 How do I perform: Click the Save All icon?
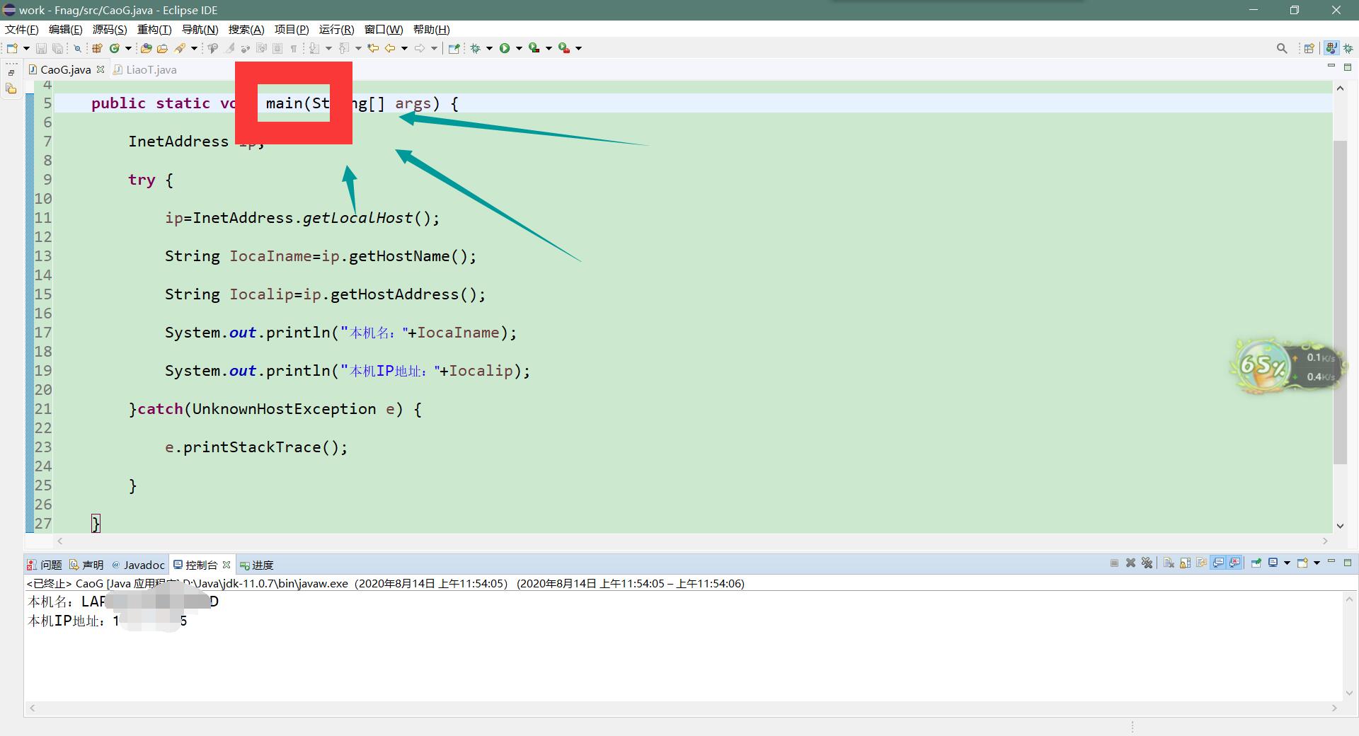click(x=58, y=48)
